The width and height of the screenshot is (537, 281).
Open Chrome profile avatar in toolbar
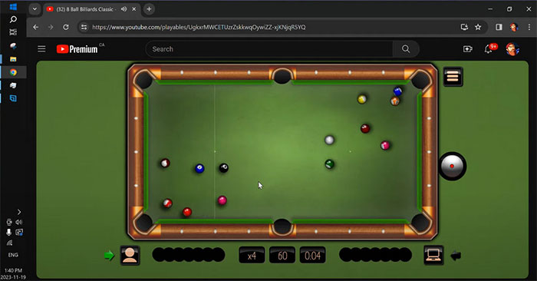[514, 27]
